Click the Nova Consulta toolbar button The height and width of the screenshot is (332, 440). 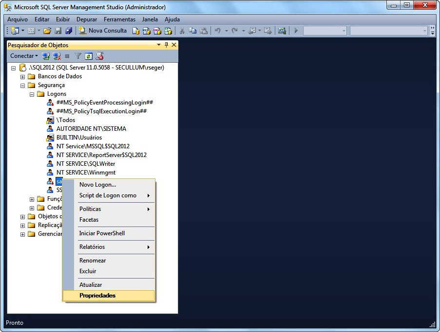[x=103, y=31]
